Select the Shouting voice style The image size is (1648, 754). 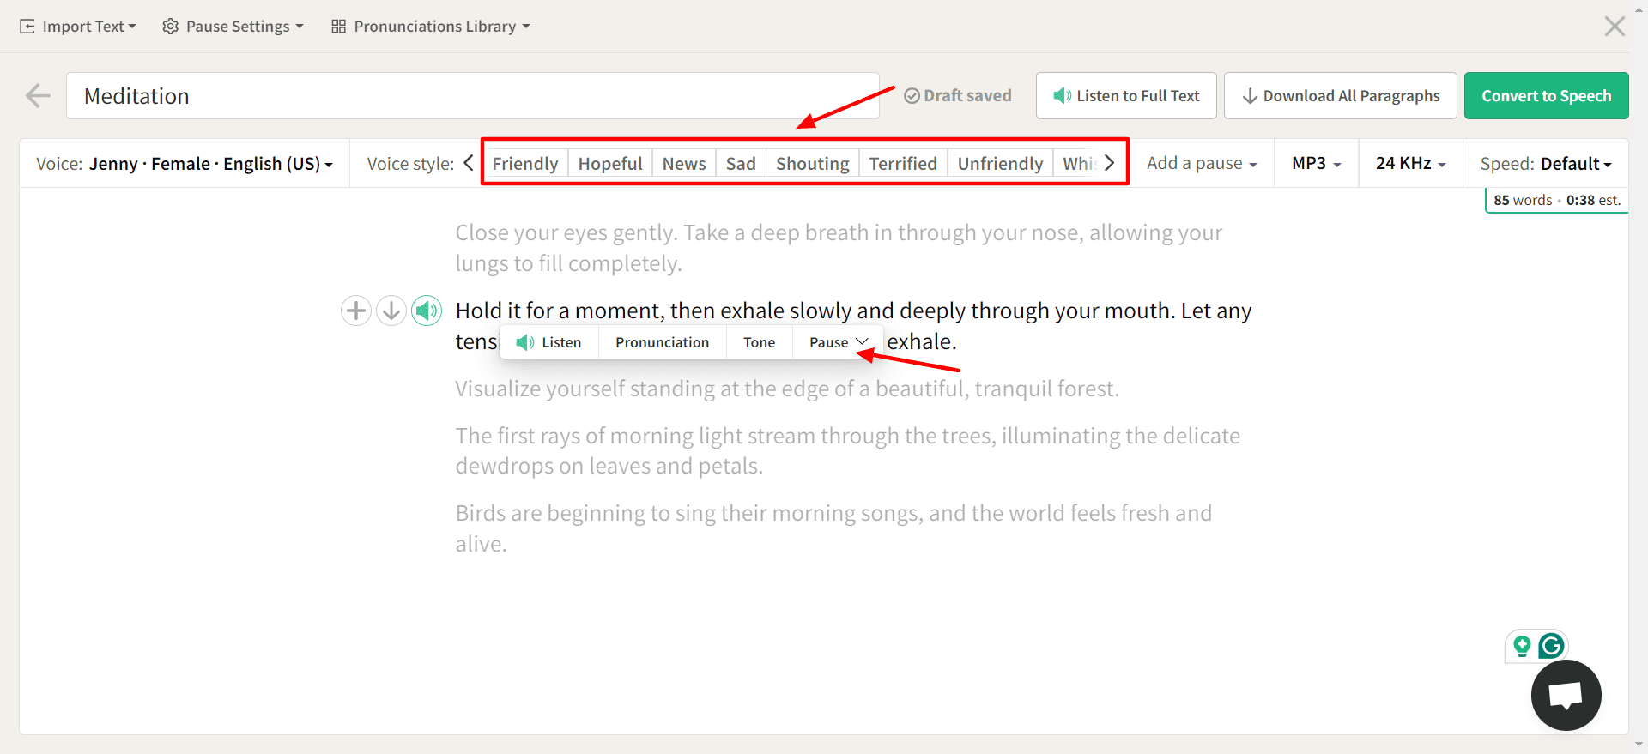click(x=812, y=163)
